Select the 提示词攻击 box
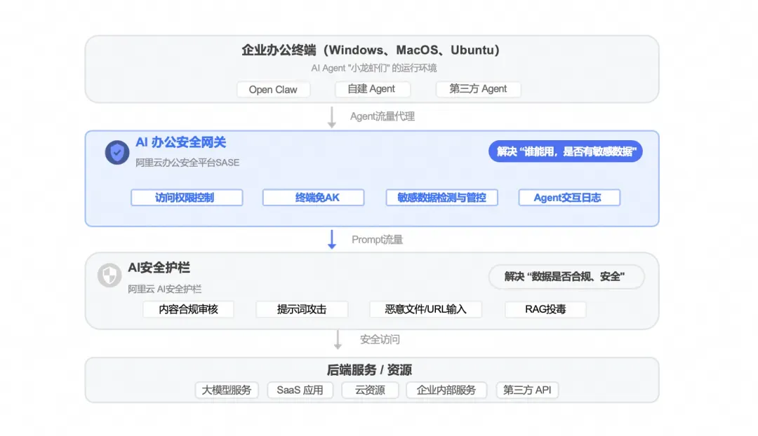 302,309
